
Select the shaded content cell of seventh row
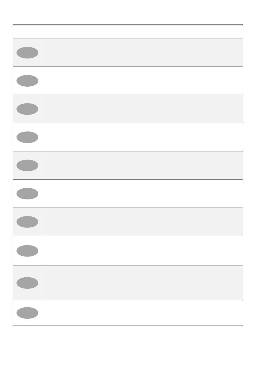tap(142, 222)
